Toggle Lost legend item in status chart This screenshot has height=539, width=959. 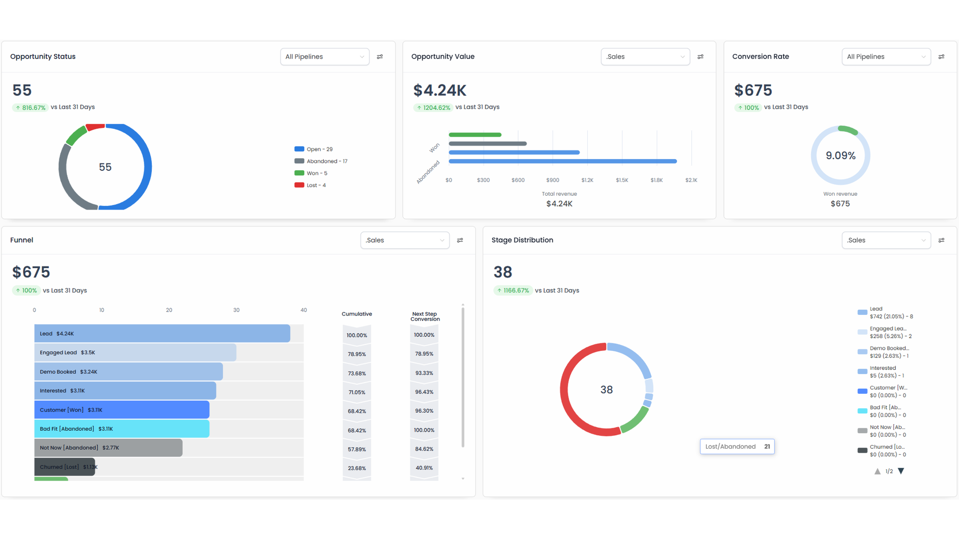pyautogui.click(x=316, y=185)
